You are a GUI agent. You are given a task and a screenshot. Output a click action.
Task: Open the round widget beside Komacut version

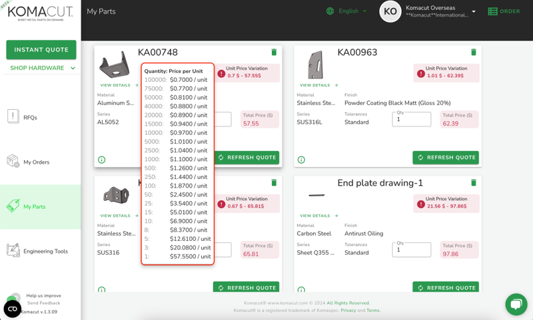pos(12,309)
